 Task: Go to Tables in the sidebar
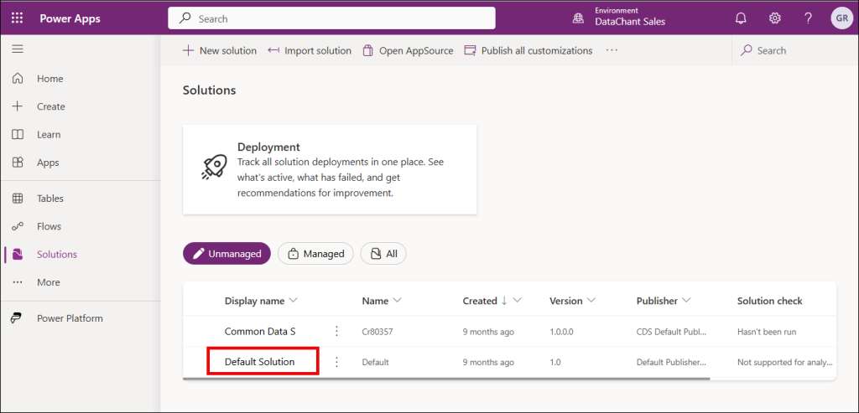tap(49, 199)
